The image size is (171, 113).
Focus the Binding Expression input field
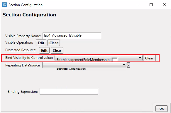pos(69,91)
